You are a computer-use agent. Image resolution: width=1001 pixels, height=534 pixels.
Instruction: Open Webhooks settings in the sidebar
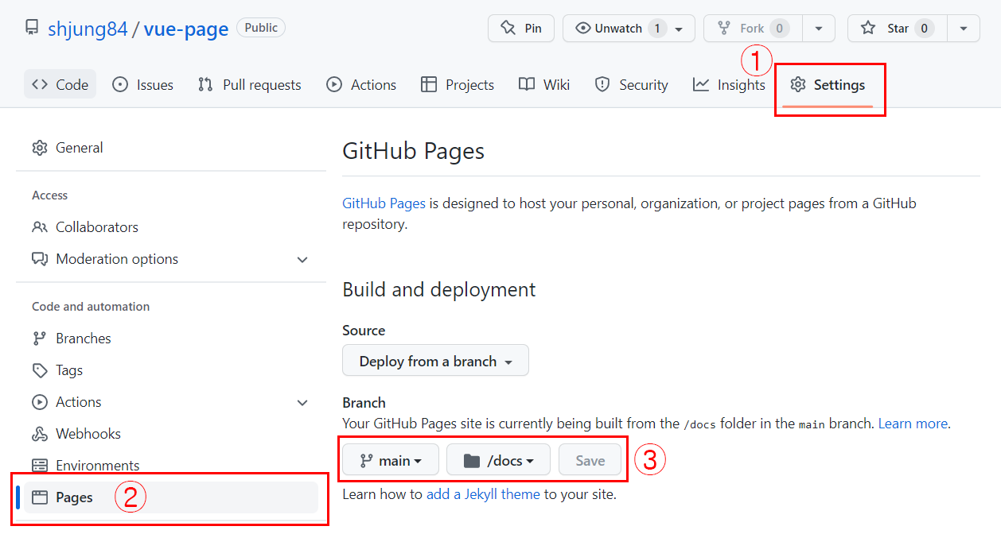[171, 434]
